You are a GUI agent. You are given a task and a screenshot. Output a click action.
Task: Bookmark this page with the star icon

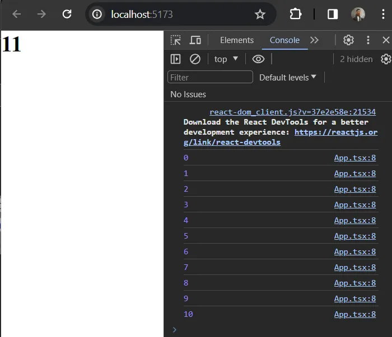[260, 14]
